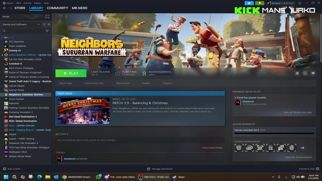Open the green notifications bell

tap(260, 3)
